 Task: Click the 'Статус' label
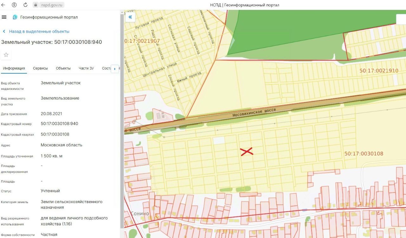point(6,191)
